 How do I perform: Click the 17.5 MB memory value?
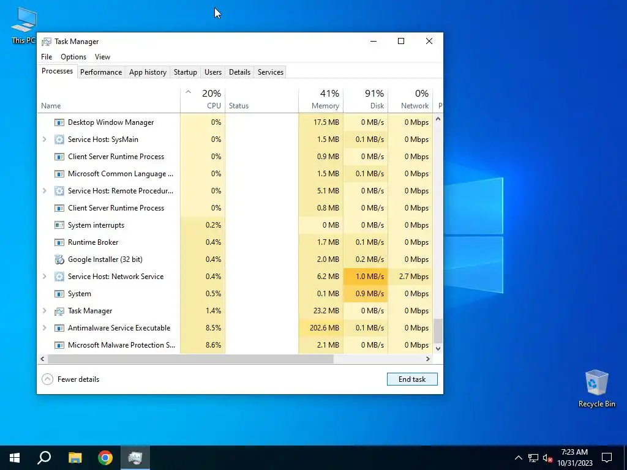pos(326,122)
